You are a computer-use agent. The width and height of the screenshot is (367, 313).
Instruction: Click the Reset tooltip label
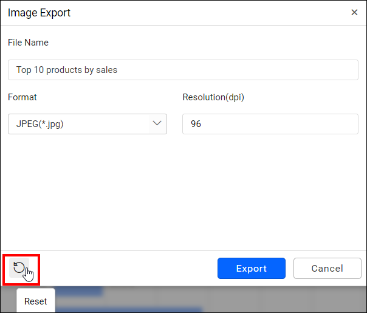35,301
